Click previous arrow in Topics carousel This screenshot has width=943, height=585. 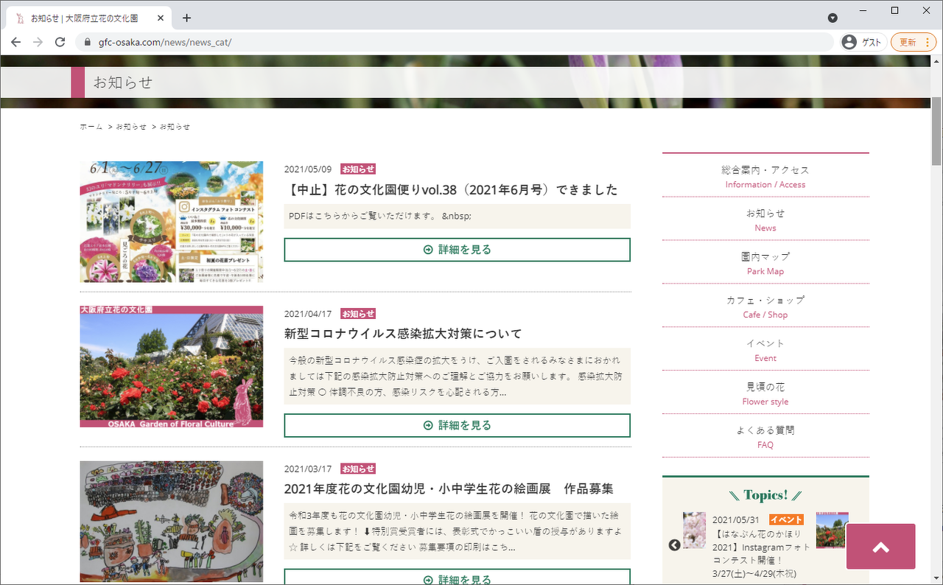tap(674, 545)
